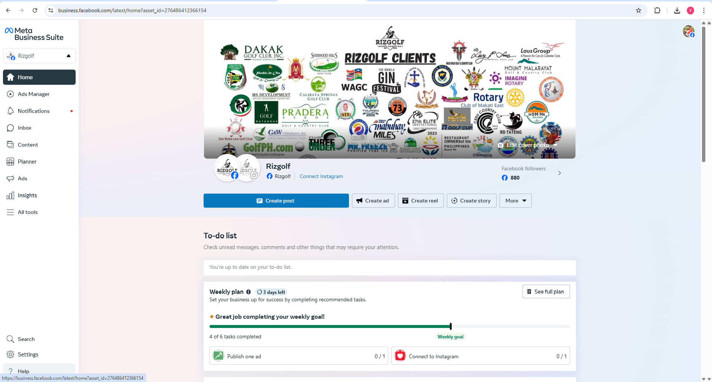Go to Inbox in the sidebar
The width and height of the screenshot is (712, 382).
[x=39, y=128]
